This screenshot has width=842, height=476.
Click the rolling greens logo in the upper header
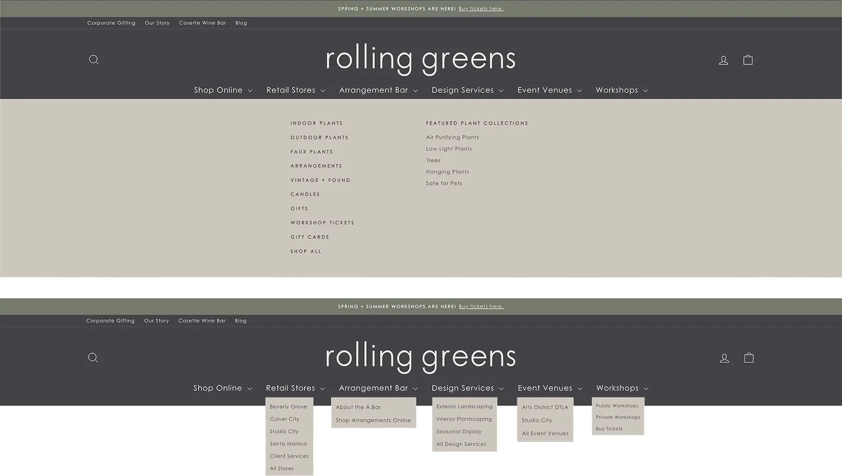[420, 59]
